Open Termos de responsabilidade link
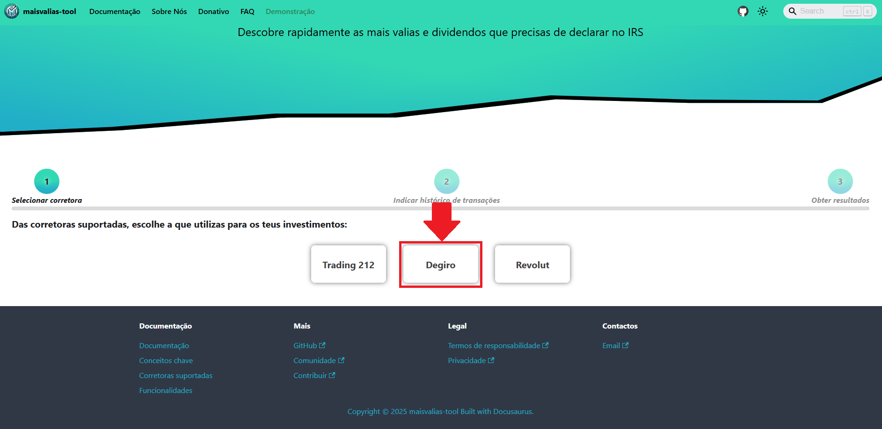This screenshot has height=429, width=882. 498,345
